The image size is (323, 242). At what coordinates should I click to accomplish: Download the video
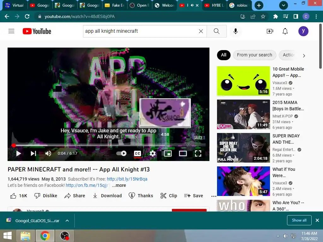click(107, 196)
